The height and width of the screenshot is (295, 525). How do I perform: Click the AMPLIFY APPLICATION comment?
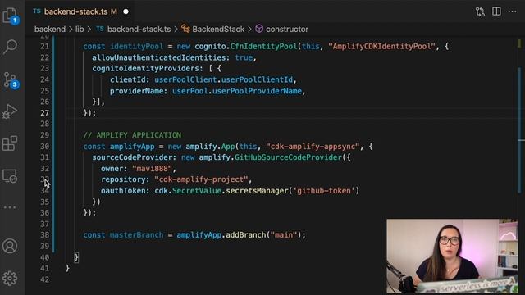tap(132, 135)
